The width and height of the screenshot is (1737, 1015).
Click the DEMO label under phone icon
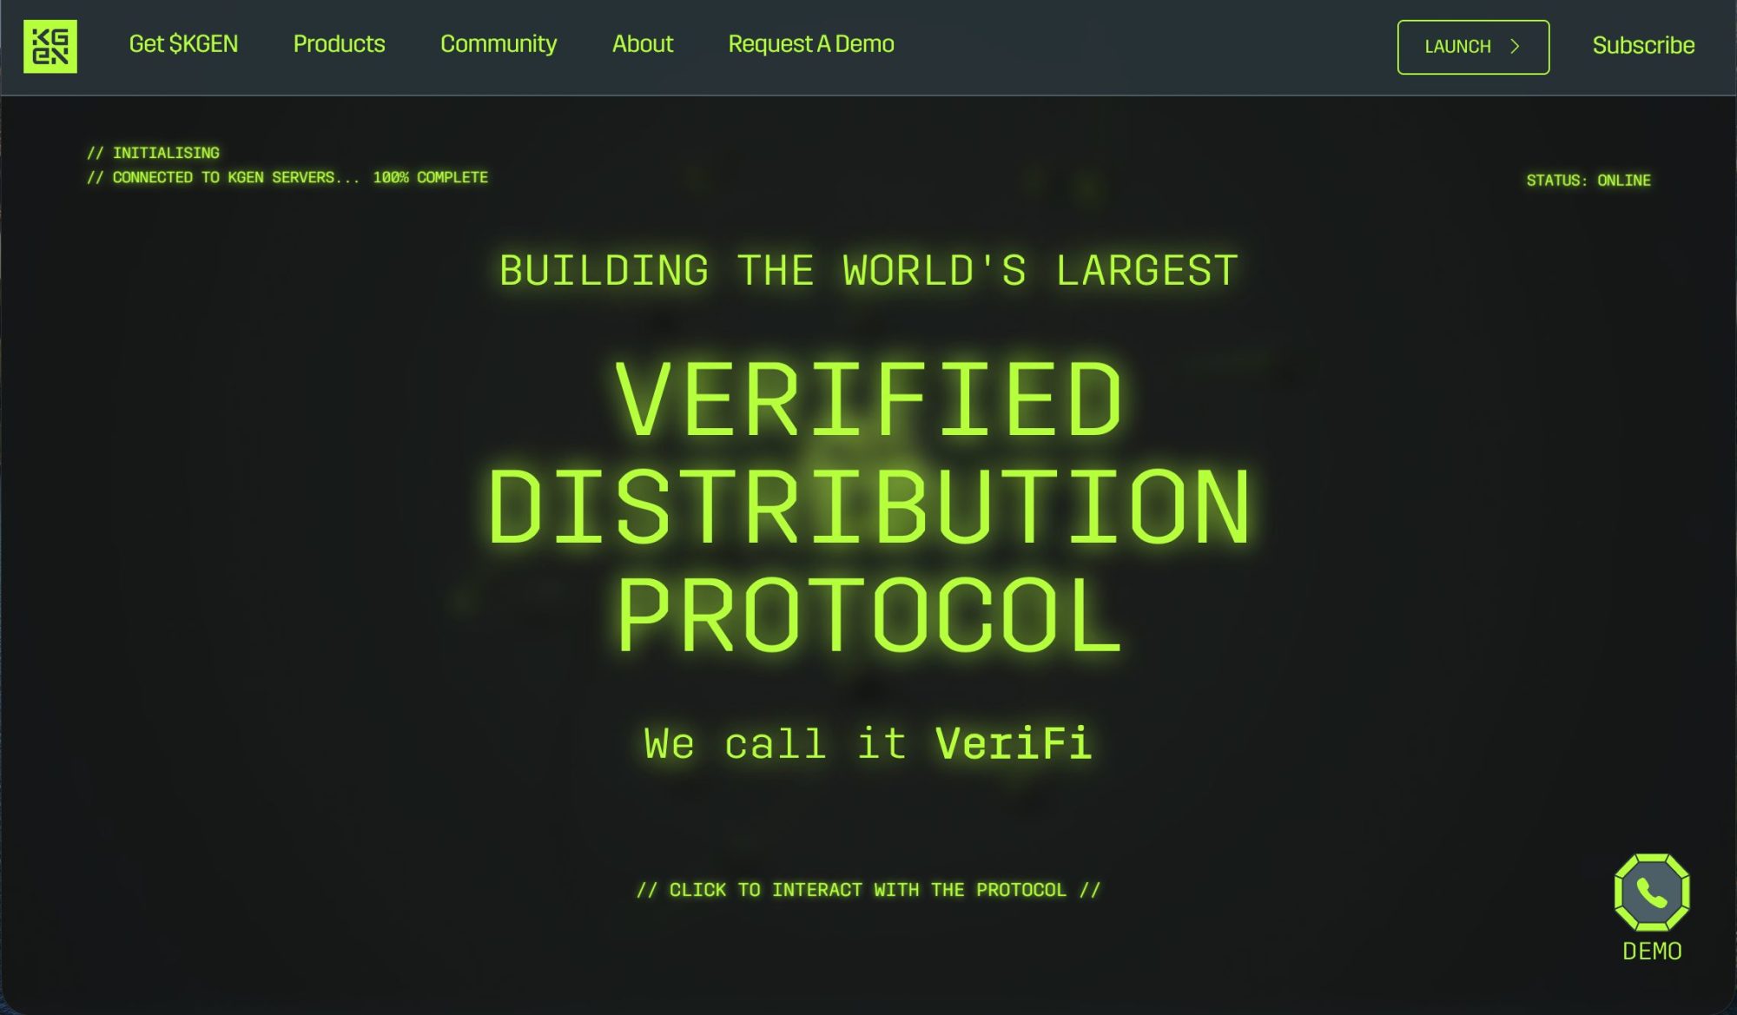[1651, 952]
